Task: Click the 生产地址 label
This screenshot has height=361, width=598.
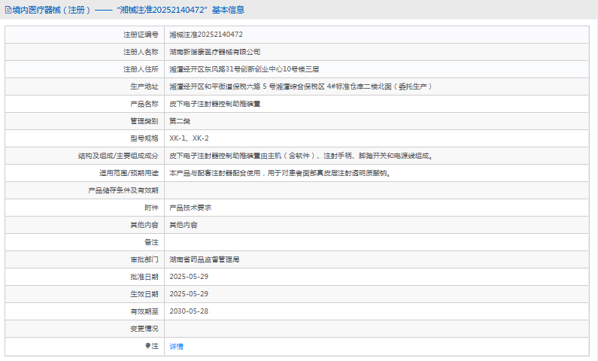Action: (x=144, y=86)
